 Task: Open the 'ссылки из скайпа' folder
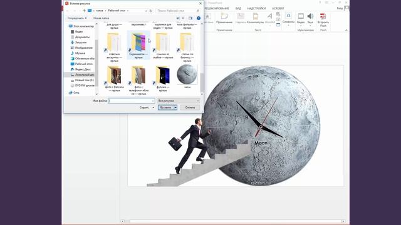coord(163,46)
